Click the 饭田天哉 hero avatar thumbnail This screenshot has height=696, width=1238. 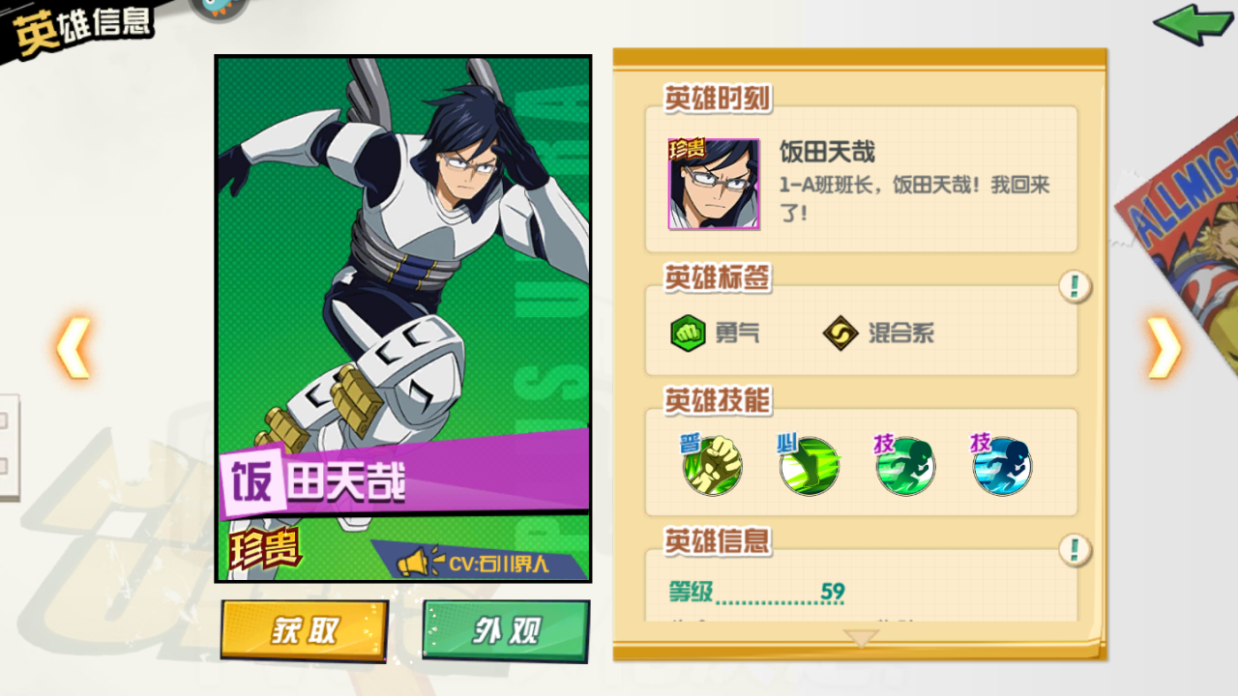(714, 184)
